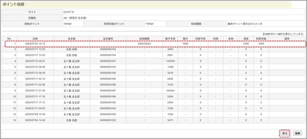307x139 pixels.
Task: Click the 日時 column header
Action: (x=35, y=38)
